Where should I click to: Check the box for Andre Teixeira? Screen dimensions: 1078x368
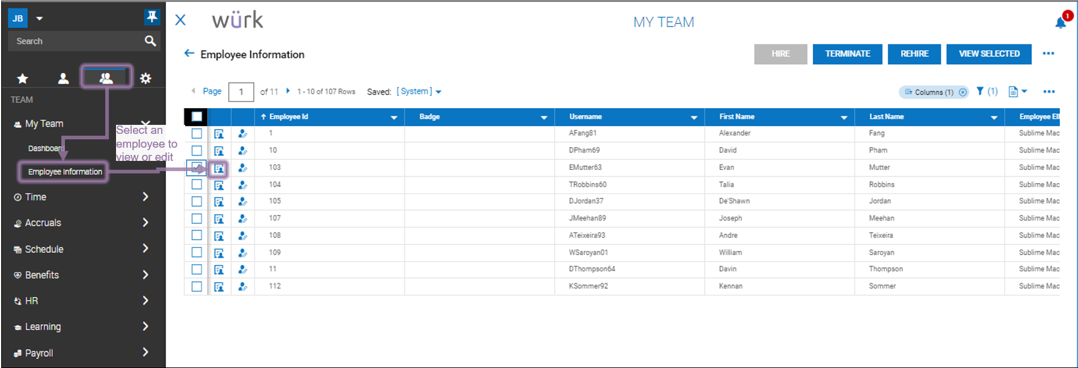[197, 235]
